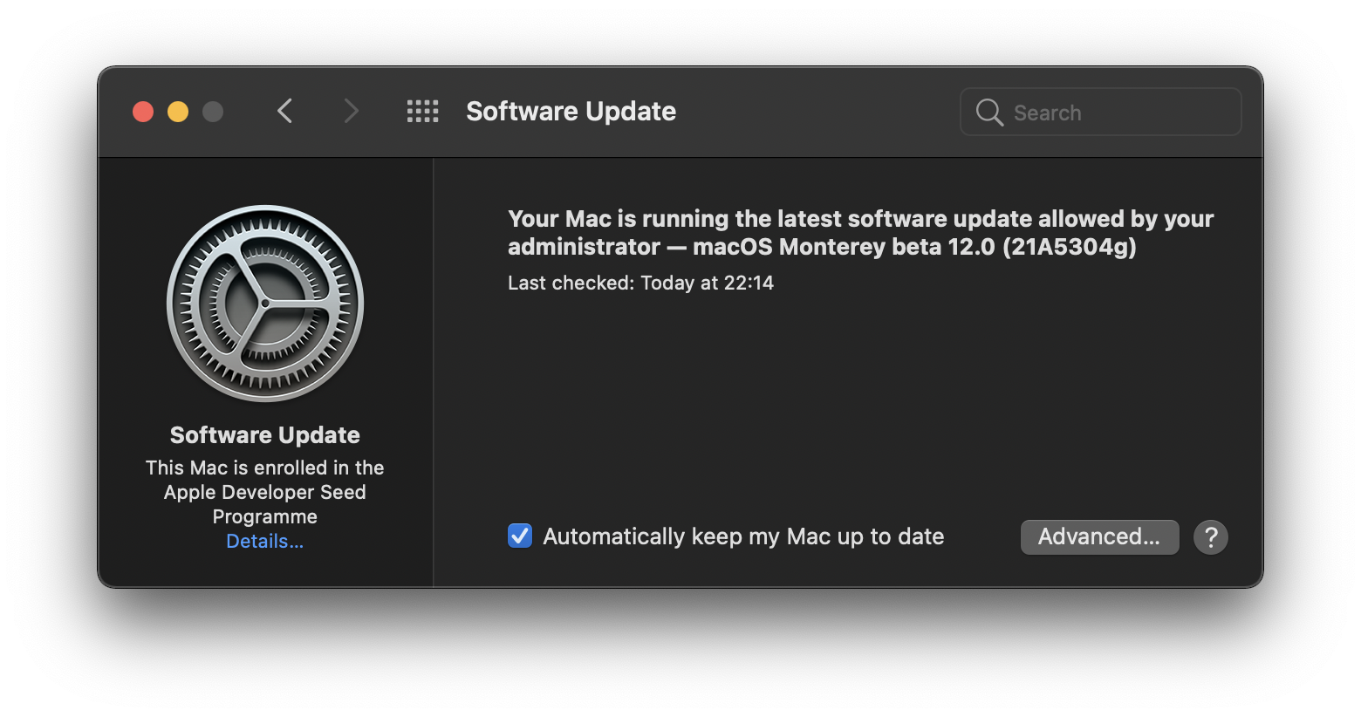Click the greyed-out zoom window button
The width and height of the screenshot is (1361, 717).
pyautogui.click(x=213, y=112)
